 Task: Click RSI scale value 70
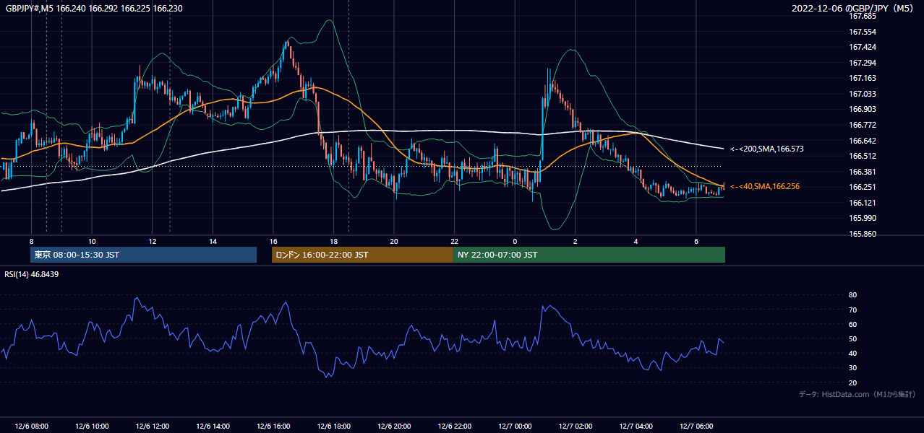coord(852,310)
